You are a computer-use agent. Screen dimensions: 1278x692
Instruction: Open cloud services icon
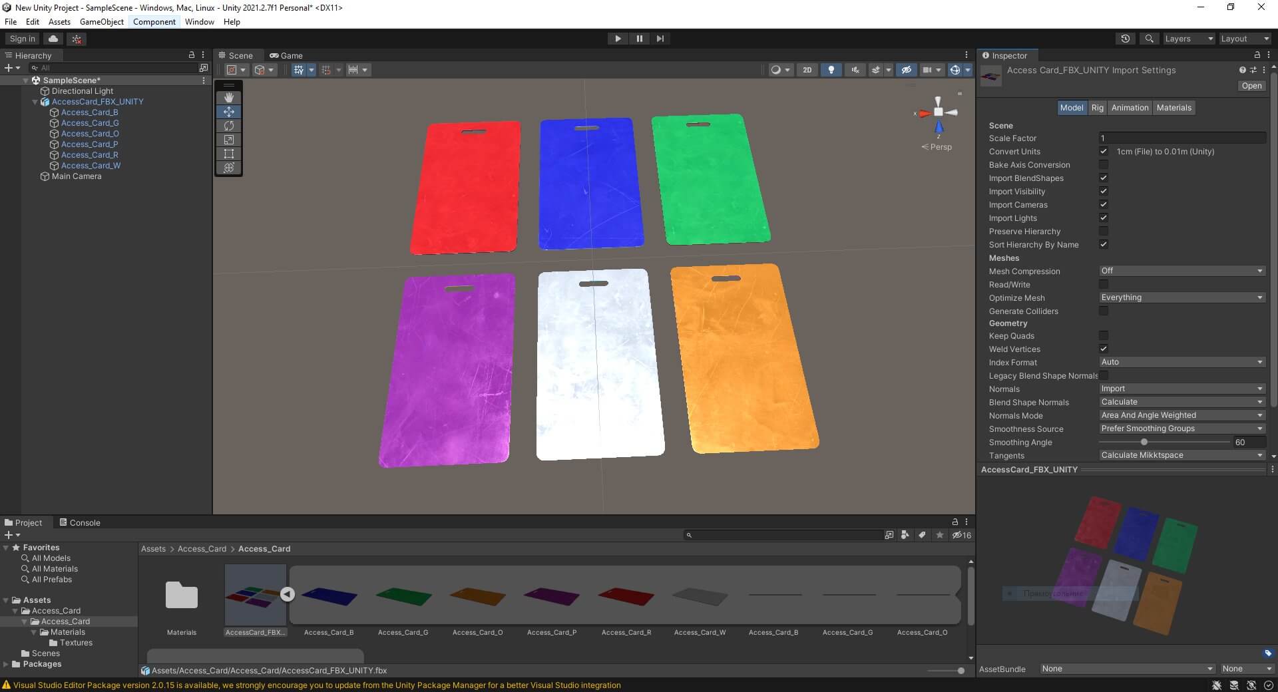[53, 39]
